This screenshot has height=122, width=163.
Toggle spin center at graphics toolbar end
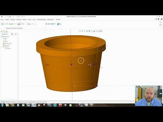click(x=101, y=31)
